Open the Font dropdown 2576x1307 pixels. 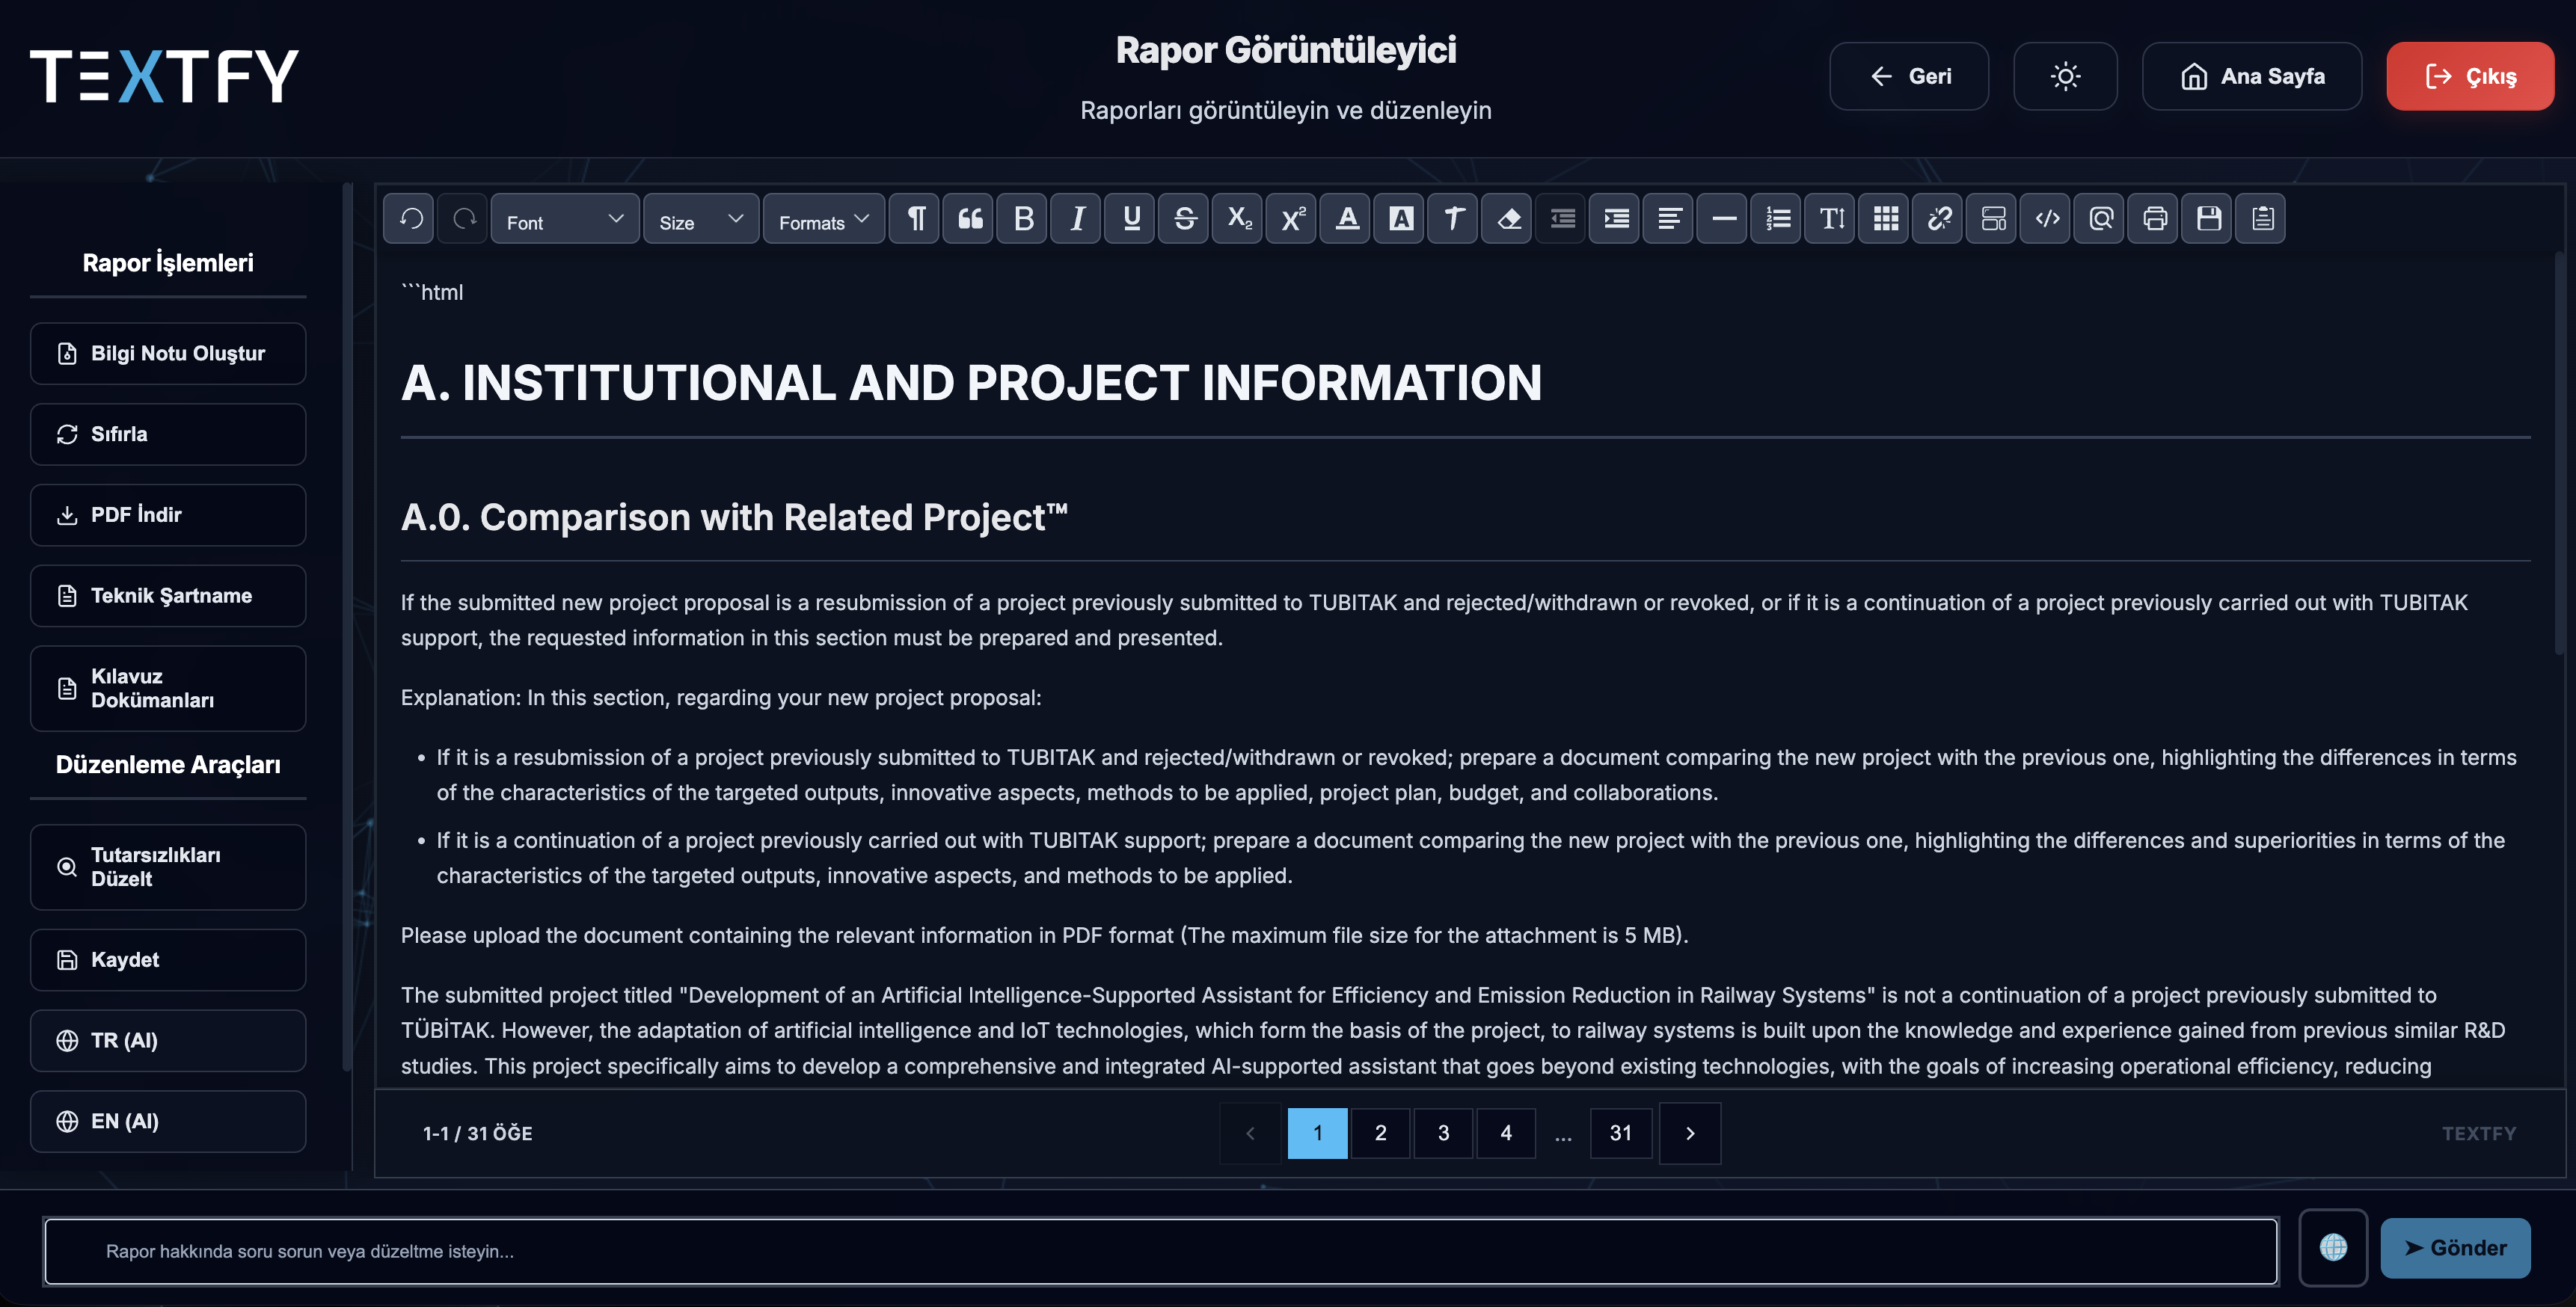tap(564, 220)
